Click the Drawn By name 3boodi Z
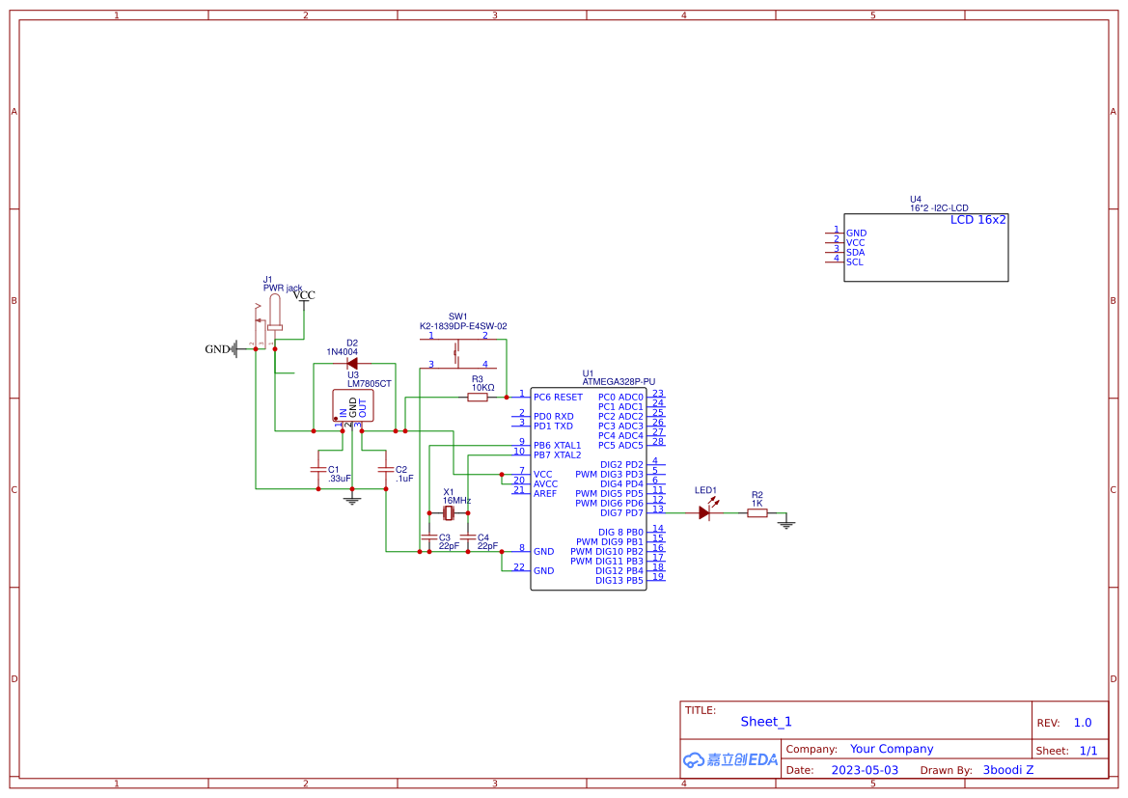The image size is (1128, 798). point(1009,770)
